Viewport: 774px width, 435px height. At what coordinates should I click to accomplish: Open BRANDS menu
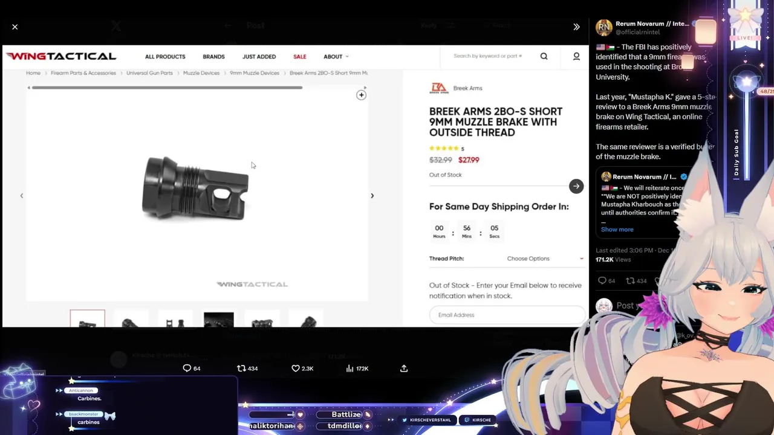(213, 57)
